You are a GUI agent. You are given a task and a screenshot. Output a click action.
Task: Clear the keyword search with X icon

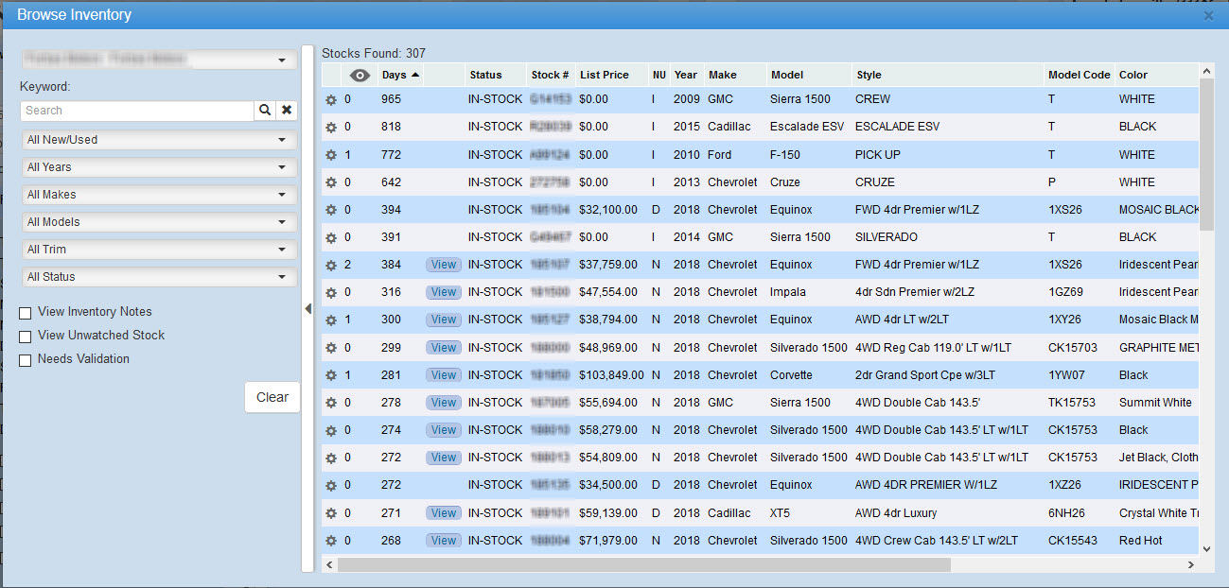[x=287, y=111]
